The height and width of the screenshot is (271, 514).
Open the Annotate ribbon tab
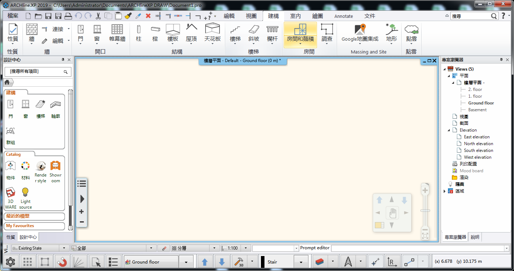tap(343, 16)
